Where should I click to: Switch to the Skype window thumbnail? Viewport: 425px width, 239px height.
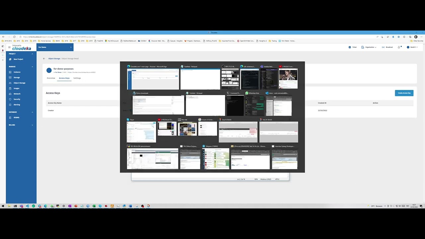point(141,131)
